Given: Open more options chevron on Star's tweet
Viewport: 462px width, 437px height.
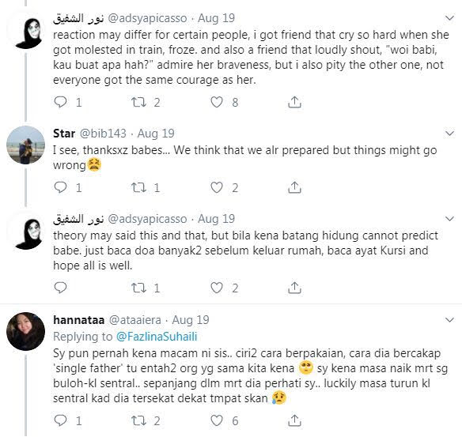Looking at the screenshot, I should (x=449, y=134).
